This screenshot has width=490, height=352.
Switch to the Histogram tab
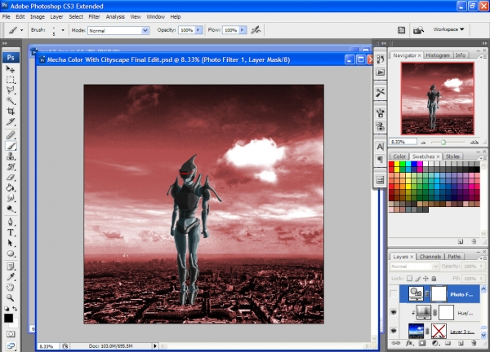tap(438, 55)
